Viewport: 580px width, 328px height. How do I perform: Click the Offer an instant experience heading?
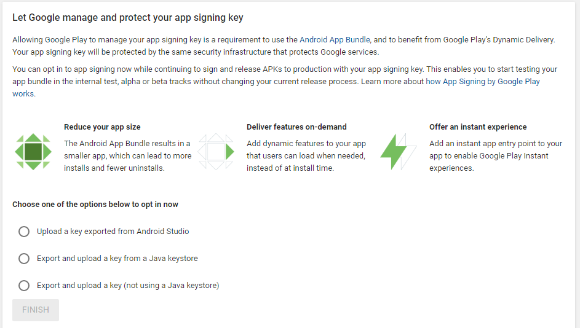[x=478, y=127]
